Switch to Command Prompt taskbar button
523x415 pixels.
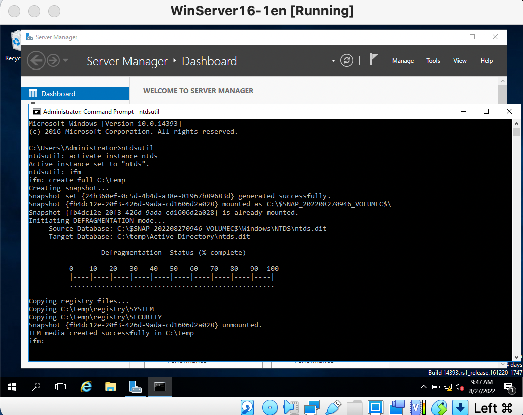(x=160, y=387)
